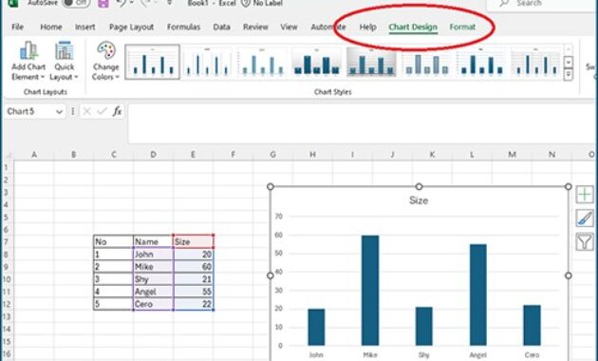The width and height of the screenshot is (598, 361).
Task: Select column F header
Action: tap(233, 155)
